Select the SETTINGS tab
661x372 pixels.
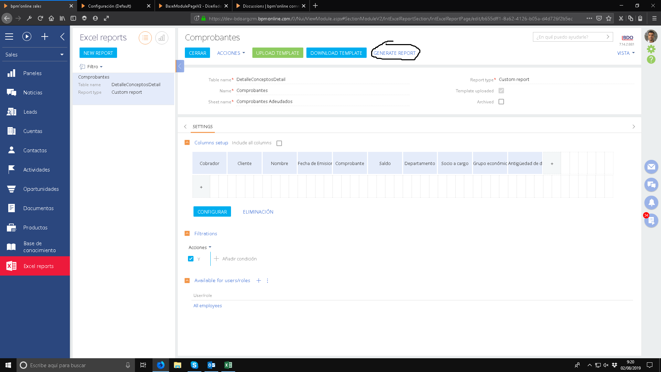pyautogui.click(x=203, y=127)
